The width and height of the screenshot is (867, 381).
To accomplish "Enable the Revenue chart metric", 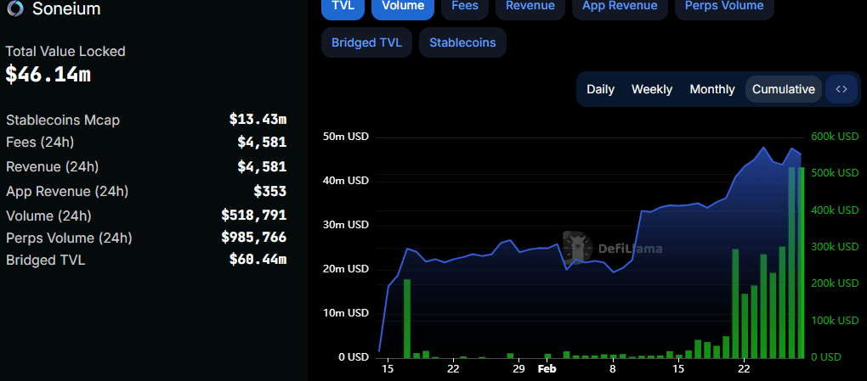I will pyautogui.click(x=529, y=6).
